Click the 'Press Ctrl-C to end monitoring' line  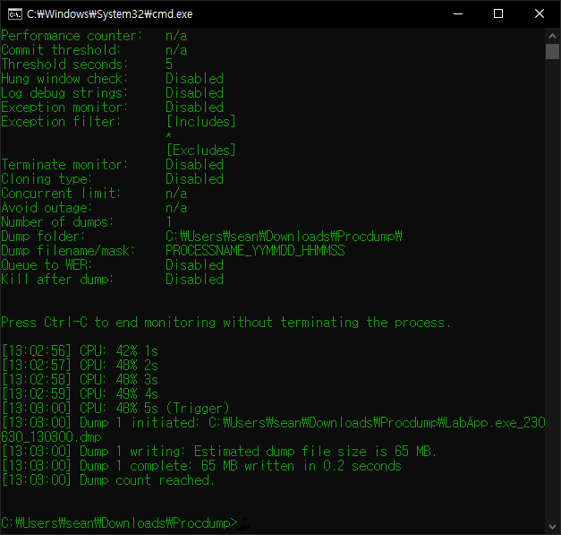pos(225,323)
